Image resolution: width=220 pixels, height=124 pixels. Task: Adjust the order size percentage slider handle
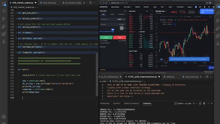(113, 31)
